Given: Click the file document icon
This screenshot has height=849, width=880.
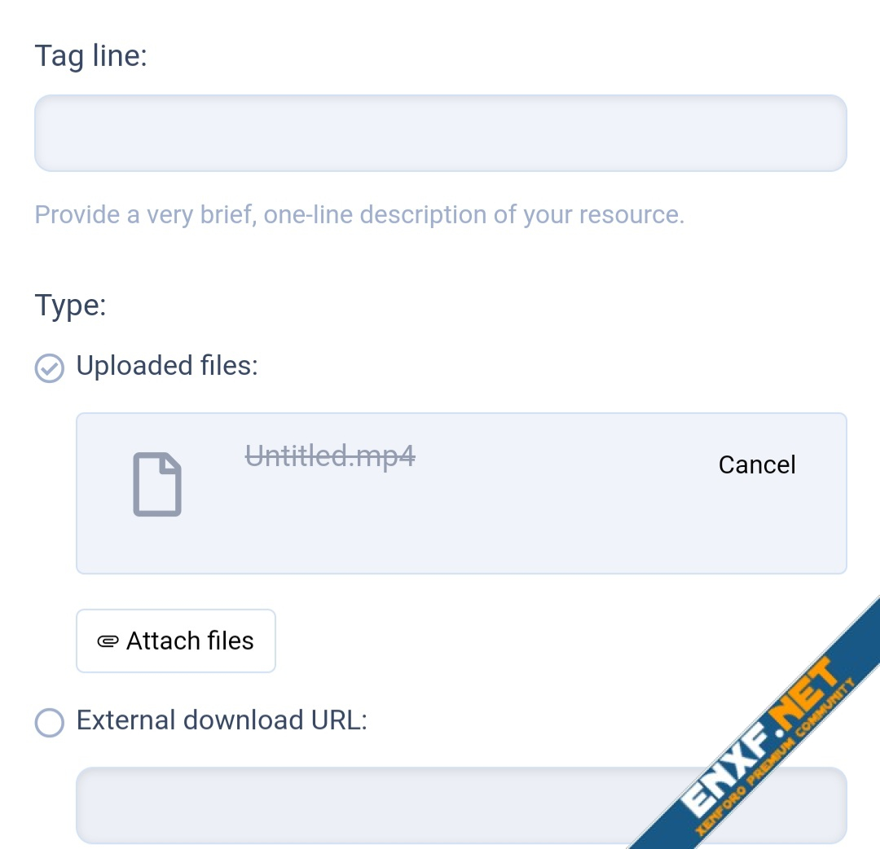Looking at the screenshot, I should click(x=157, y=484).
